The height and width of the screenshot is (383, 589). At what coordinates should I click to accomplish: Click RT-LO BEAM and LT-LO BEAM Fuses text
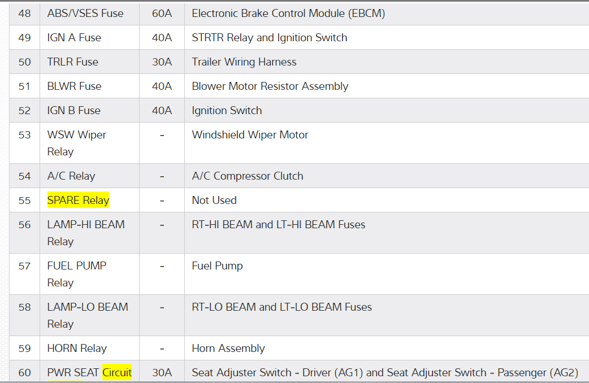tap(282, 307)
